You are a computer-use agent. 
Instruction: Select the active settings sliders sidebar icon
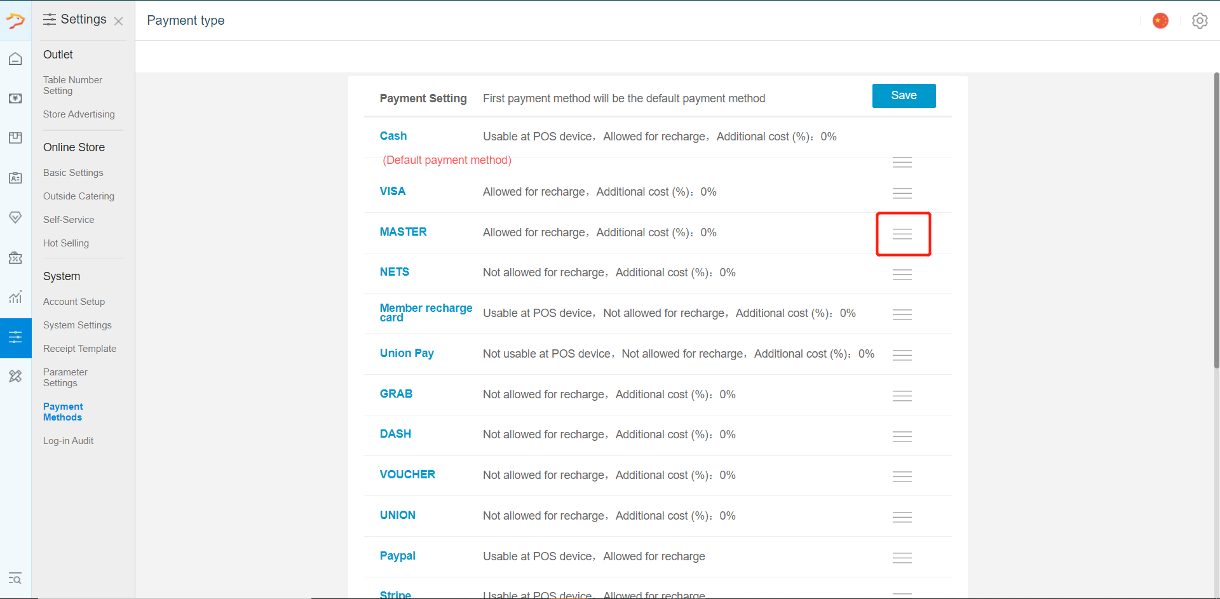15,337
